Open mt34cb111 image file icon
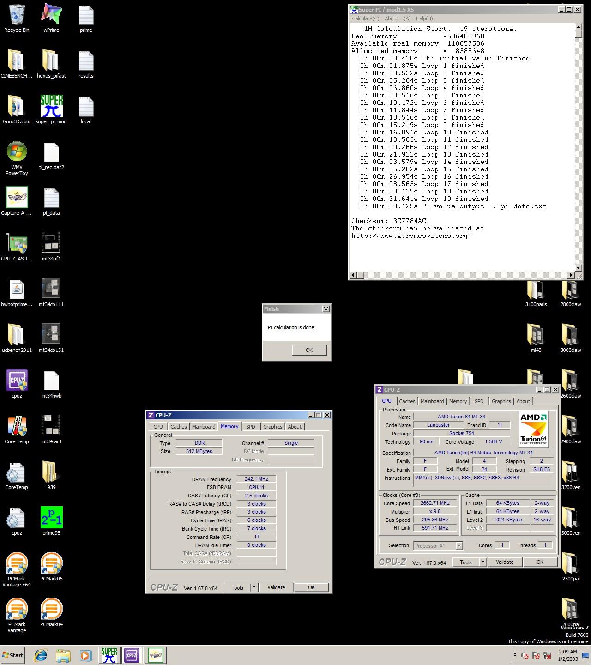This screenshot has width=591, height=665. point(51,292)
